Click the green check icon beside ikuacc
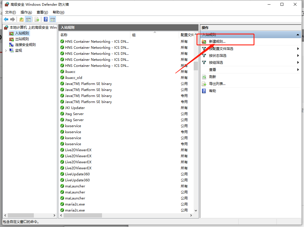This screenshot has height=227, width=304. coord(62,71)
